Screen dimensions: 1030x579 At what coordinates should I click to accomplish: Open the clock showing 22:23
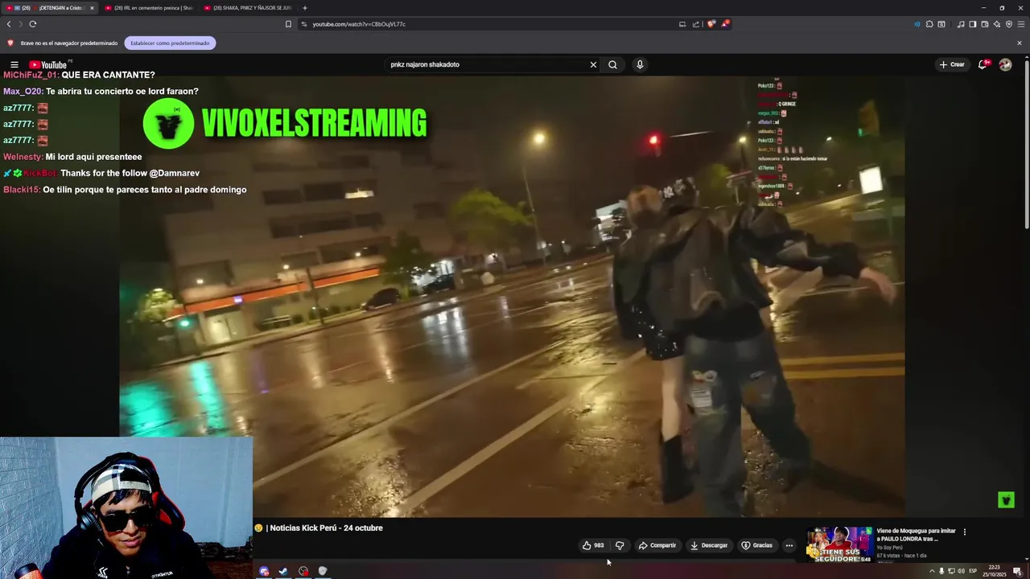pos(995,570)
